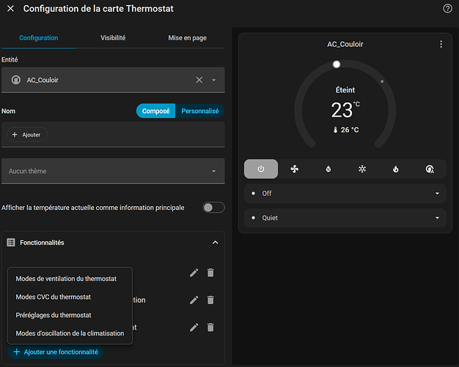Viewport: 459px width, 367px height.
Task: Select the fan-only HVAC mode
Action: (x=295, y=169)
